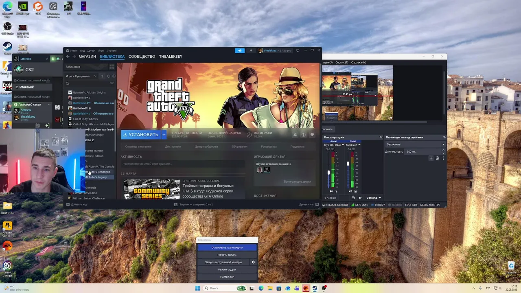Viewport: 521px width, 293px height.
Task: Leave voice channel exit icon in chat
Action: click(47, 125)
